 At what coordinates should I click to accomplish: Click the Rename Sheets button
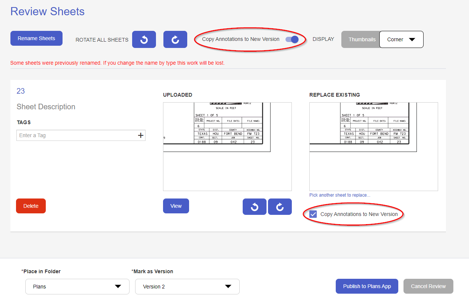pyautogui.click(x=36, y=38)
